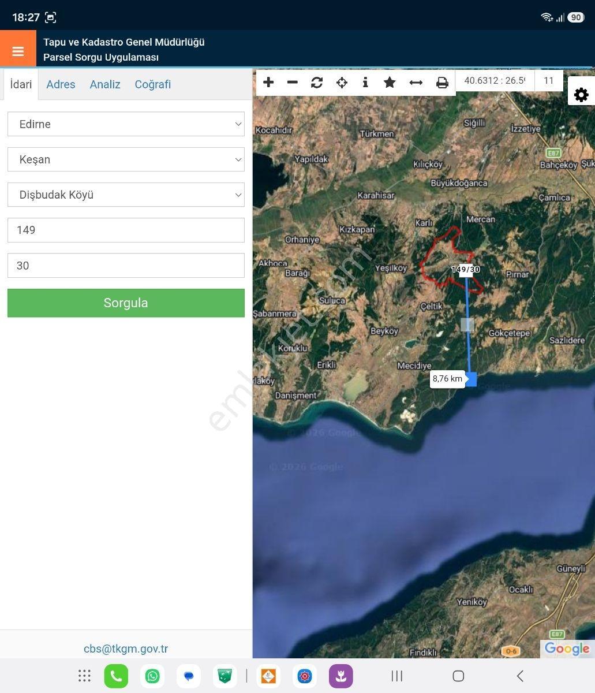Locate my position with the crosshair icon

click(342, 83)
